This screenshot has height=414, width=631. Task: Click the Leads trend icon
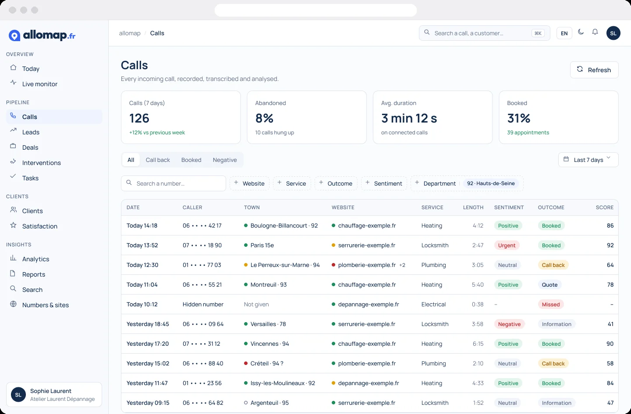coord(13,131)
